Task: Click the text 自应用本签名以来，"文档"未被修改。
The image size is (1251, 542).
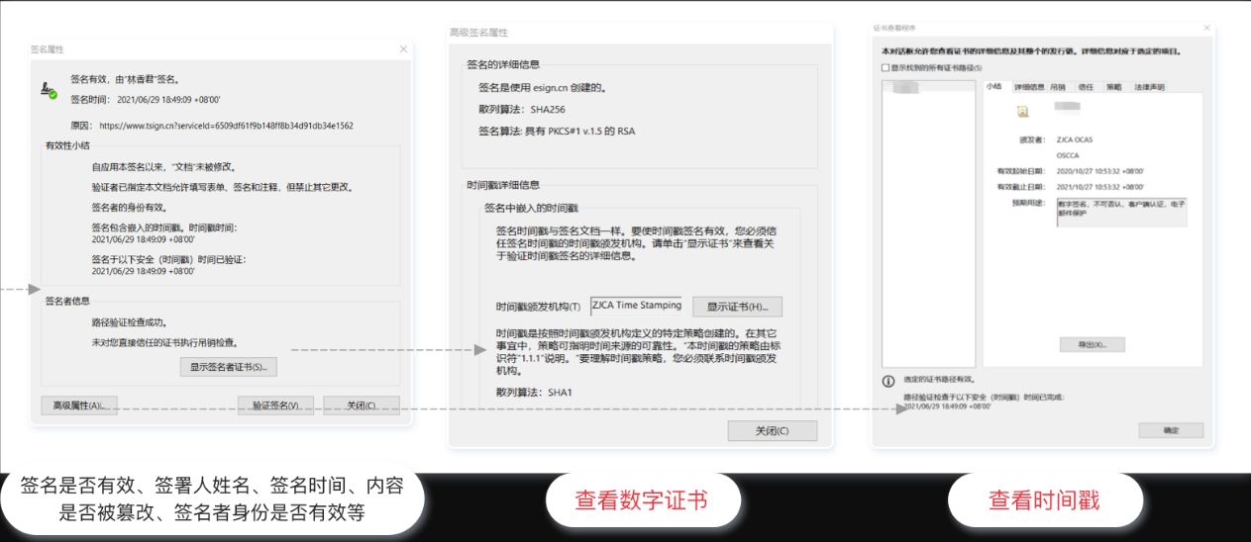Action: [162, 166]
